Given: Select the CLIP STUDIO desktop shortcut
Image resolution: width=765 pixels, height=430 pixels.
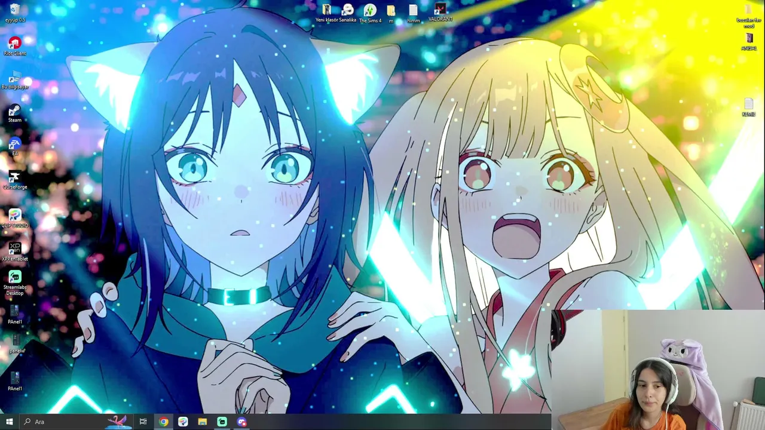Looking at the screenshot, I should click(15, 218).
